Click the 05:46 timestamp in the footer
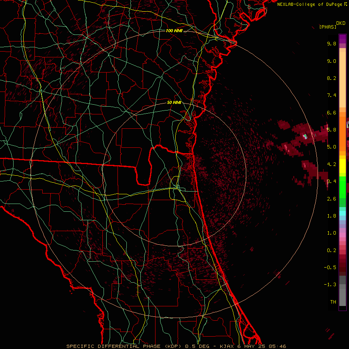The width and height of the screenshot is (349, 349). [x=278, y=346]
